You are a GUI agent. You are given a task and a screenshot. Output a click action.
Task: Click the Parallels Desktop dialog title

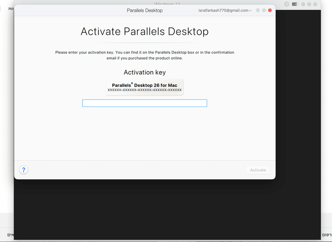tap(145, 10)
